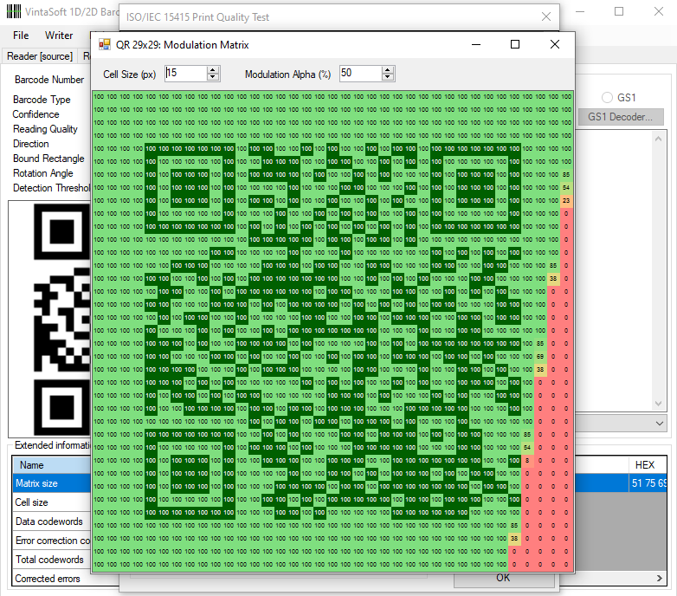This screenshot has width=677, height=596.
Task: Decrease the Cell Size spinner value
Action: (212, 77)
